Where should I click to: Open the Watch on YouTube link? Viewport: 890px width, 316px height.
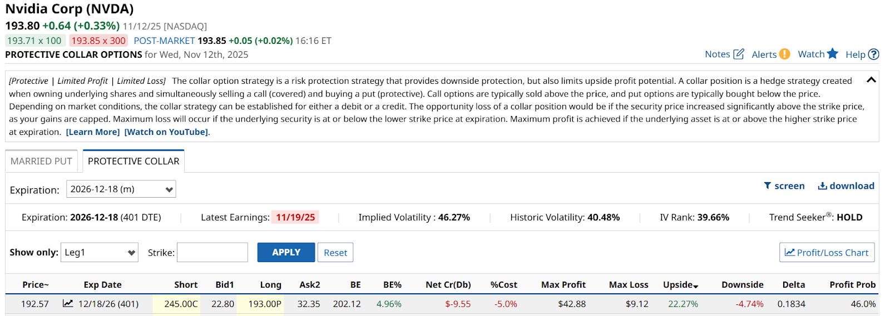166,132
